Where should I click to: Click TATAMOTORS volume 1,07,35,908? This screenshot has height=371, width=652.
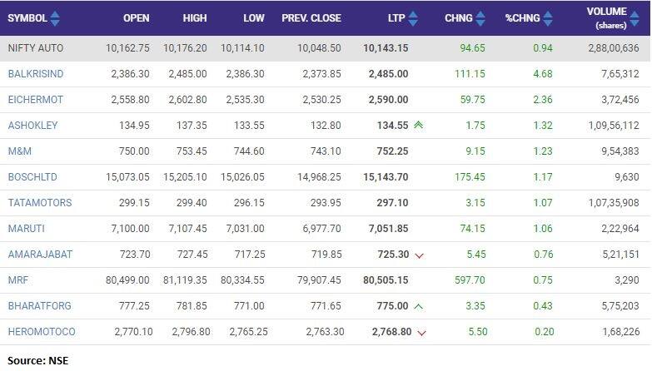point(614,203)
